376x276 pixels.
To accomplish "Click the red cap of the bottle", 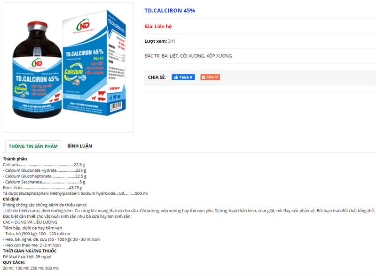I will tap(37, 25).
